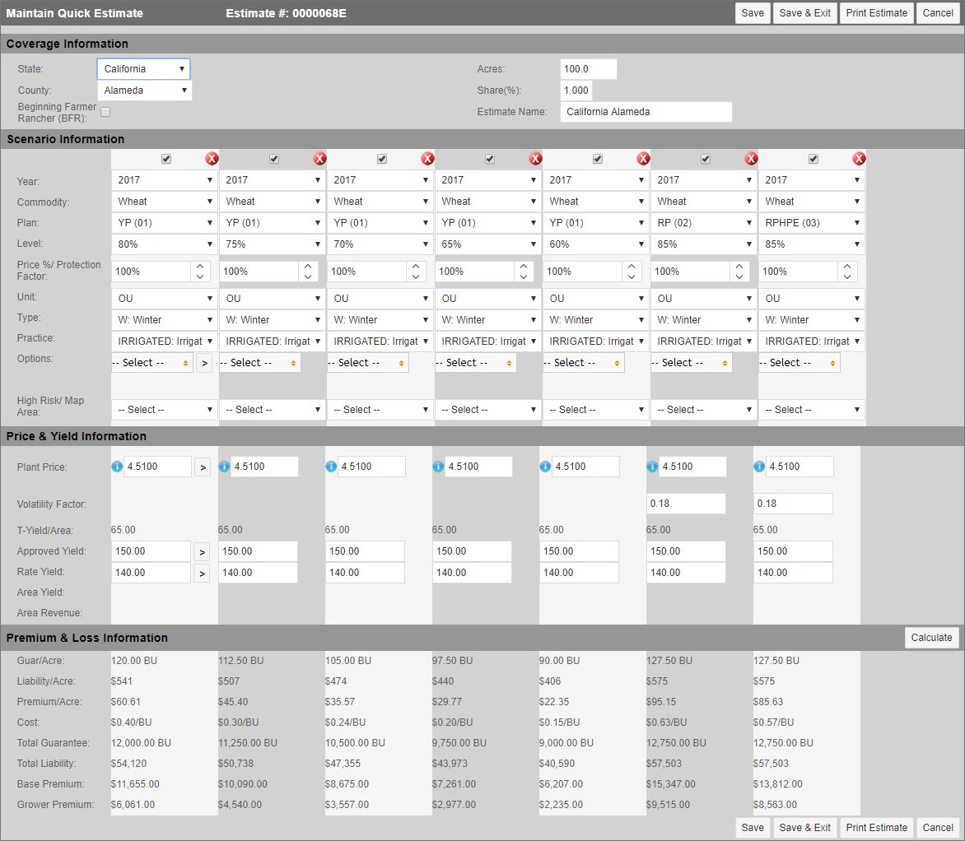965x841 pixels.
Task: Click Plant Price info icon for RP (02) scenario
Action: pyautogui.click(x=652, y=467)
